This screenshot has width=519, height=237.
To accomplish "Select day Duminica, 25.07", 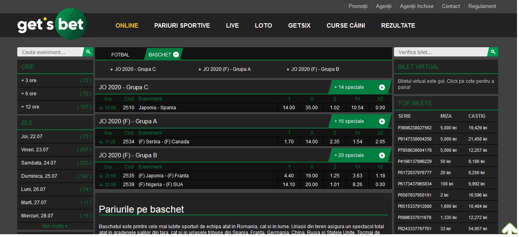I will 55,176.
